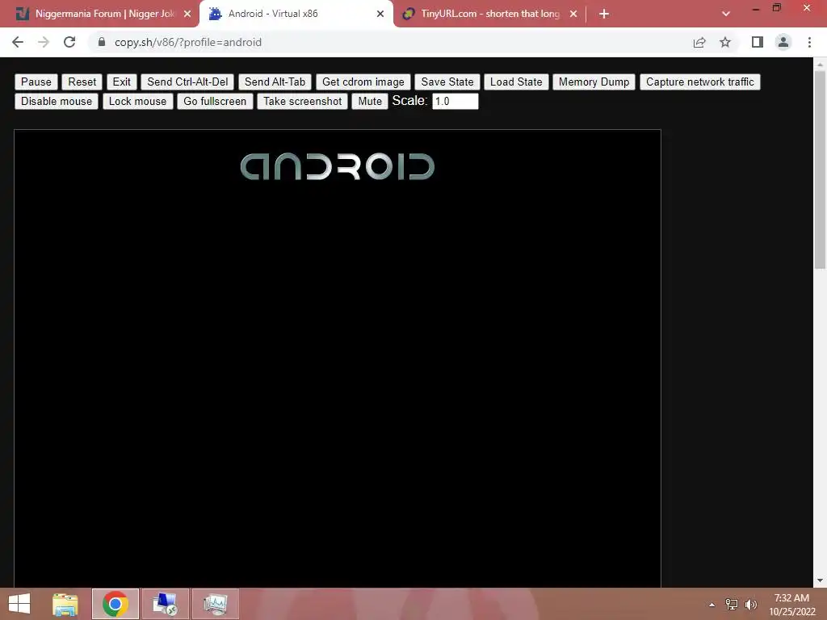Image resolution: width=827 pixels, height=620 pixels.
Task: Close the first forum tab
Action: [x=187, y=14]
